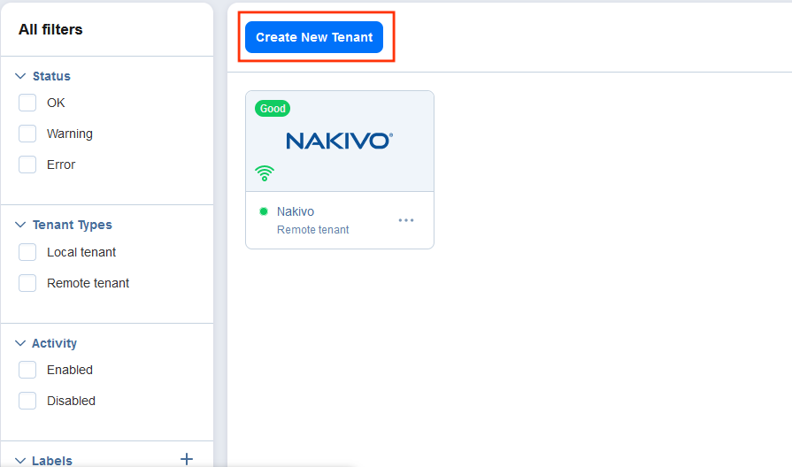Click the Good status badge
The height and width of the screenshot is (467, 792).
273,109
